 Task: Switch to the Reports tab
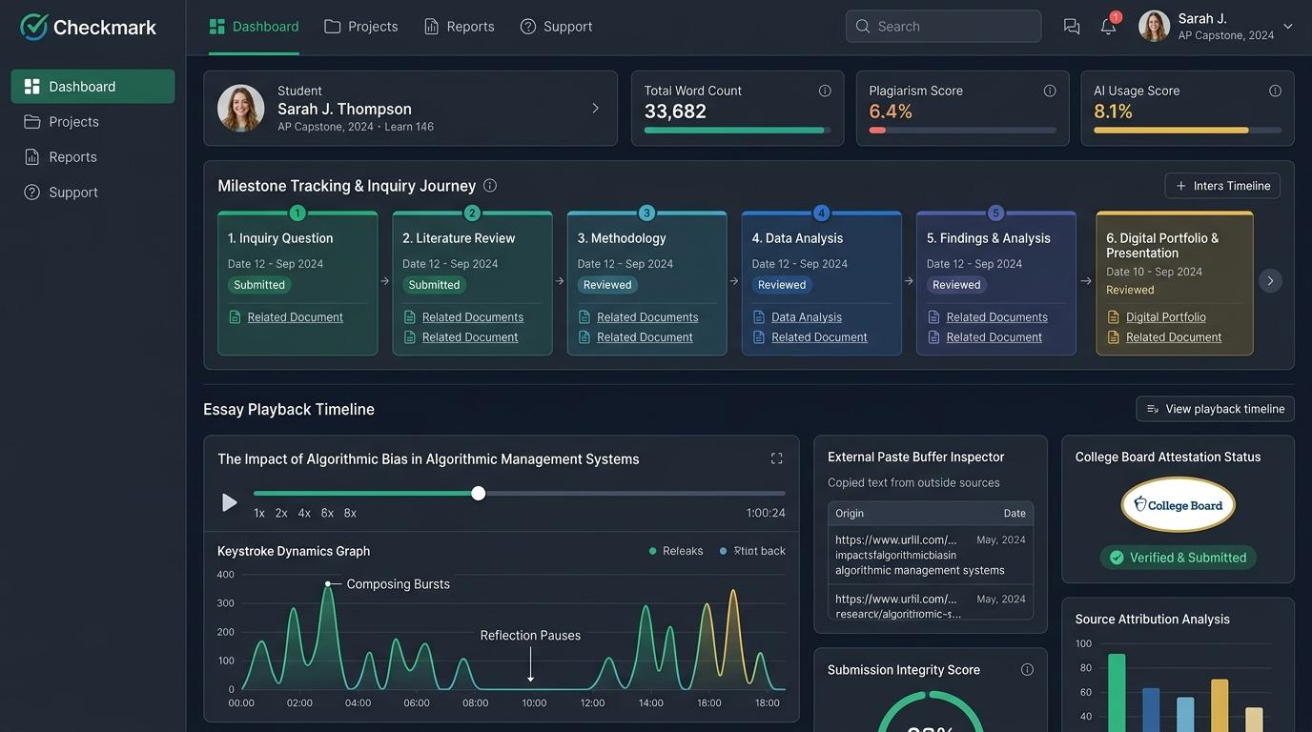460,27
